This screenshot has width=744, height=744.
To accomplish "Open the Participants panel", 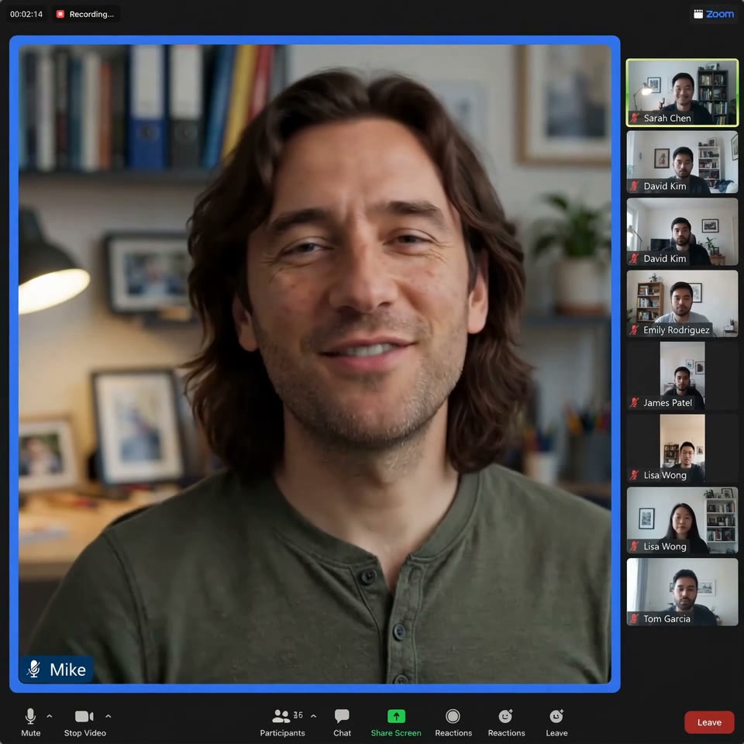I will [x=282, y=722].
